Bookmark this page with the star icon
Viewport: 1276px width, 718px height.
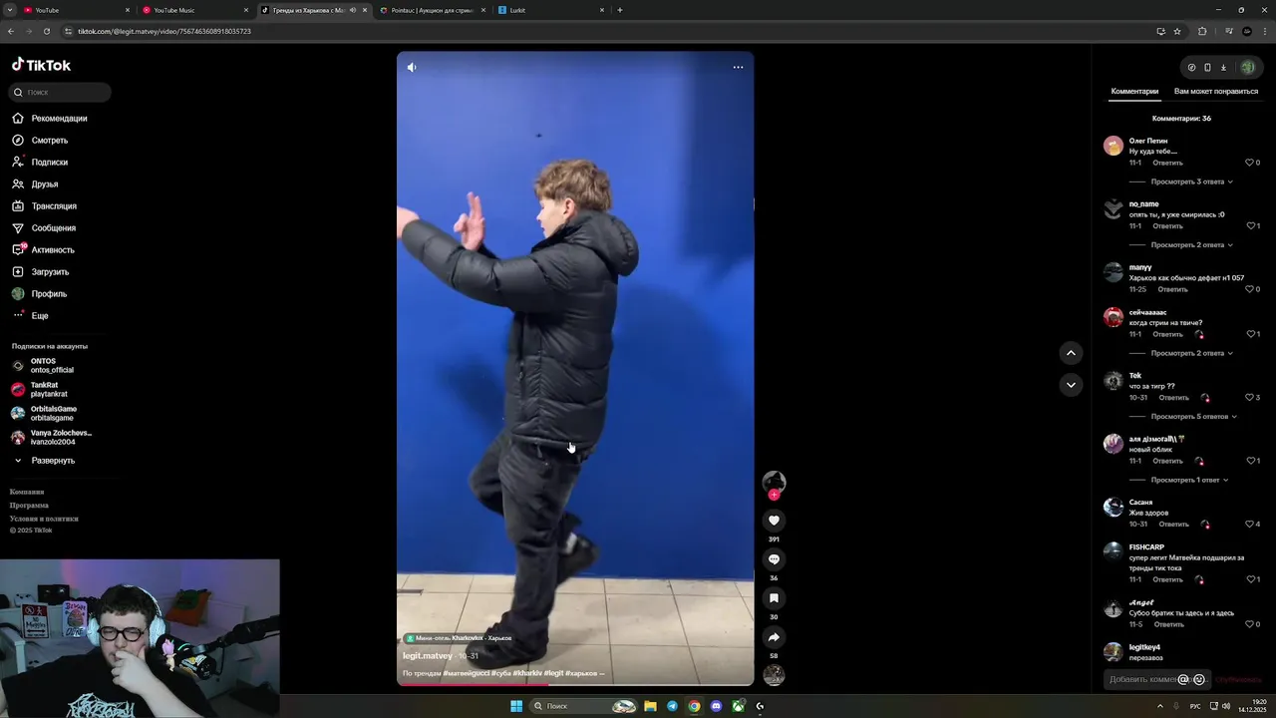(x=1177, y=31)
